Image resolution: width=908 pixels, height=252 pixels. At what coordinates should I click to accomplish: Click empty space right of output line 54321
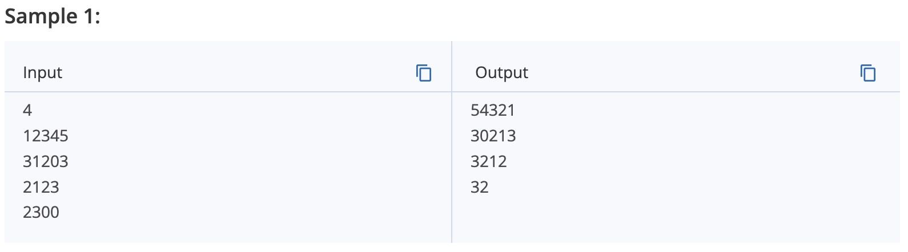[707, 110]
